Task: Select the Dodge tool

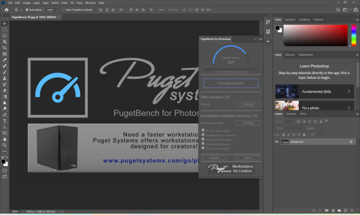Action: click(x=5, y=109)
